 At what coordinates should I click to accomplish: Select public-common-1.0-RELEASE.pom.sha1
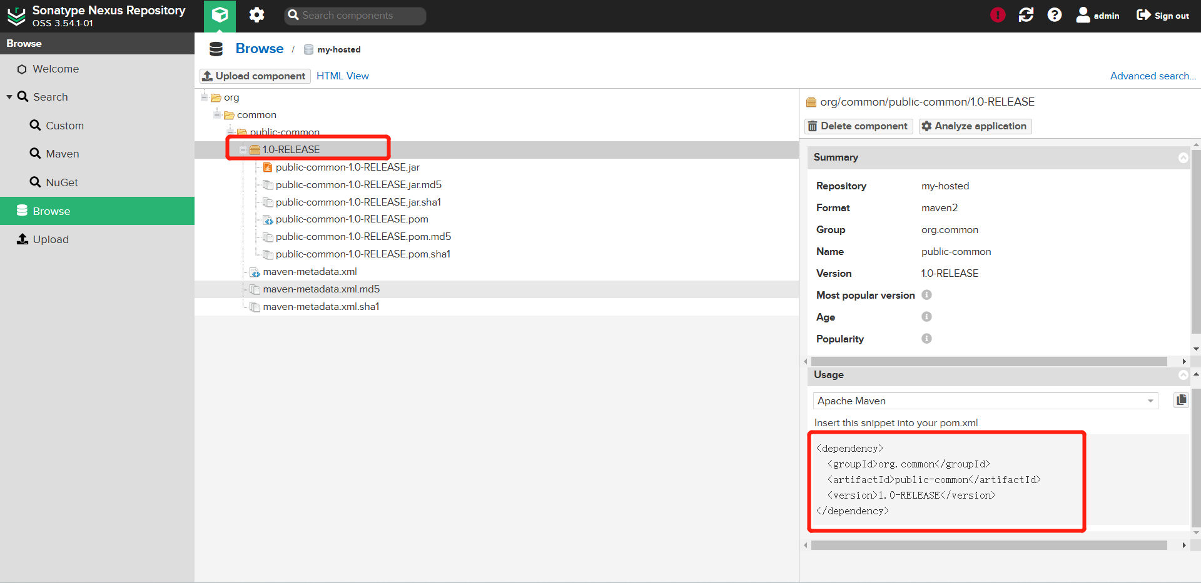[x=363, y=254]
